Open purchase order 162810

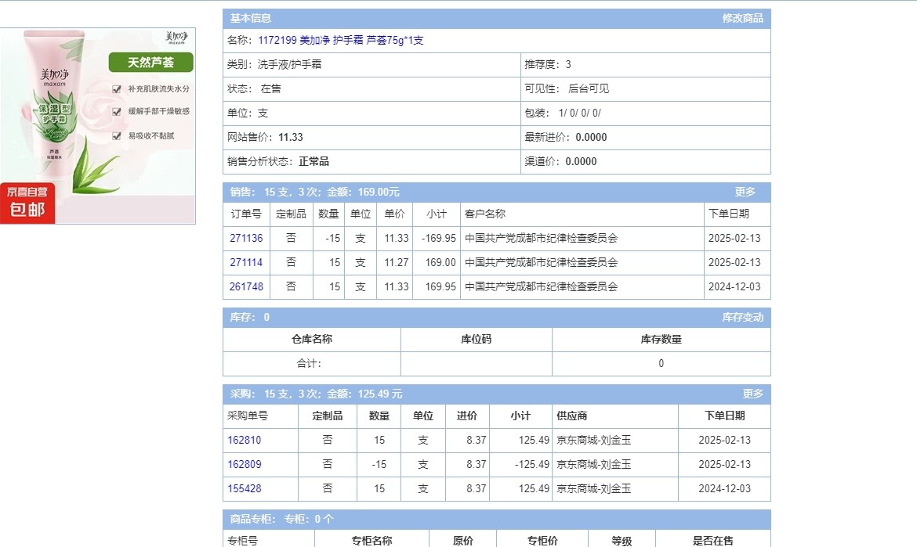245,440
